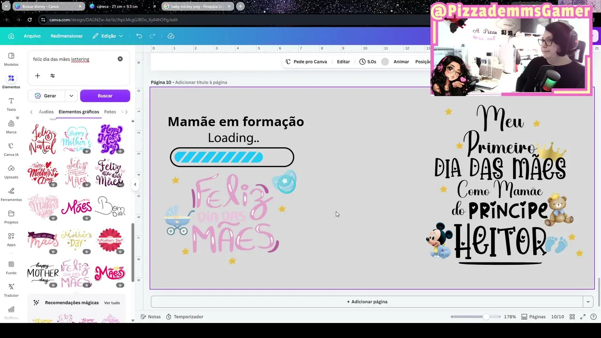
Task: Switch to the Fotos tab
Action: coord(110,112)
